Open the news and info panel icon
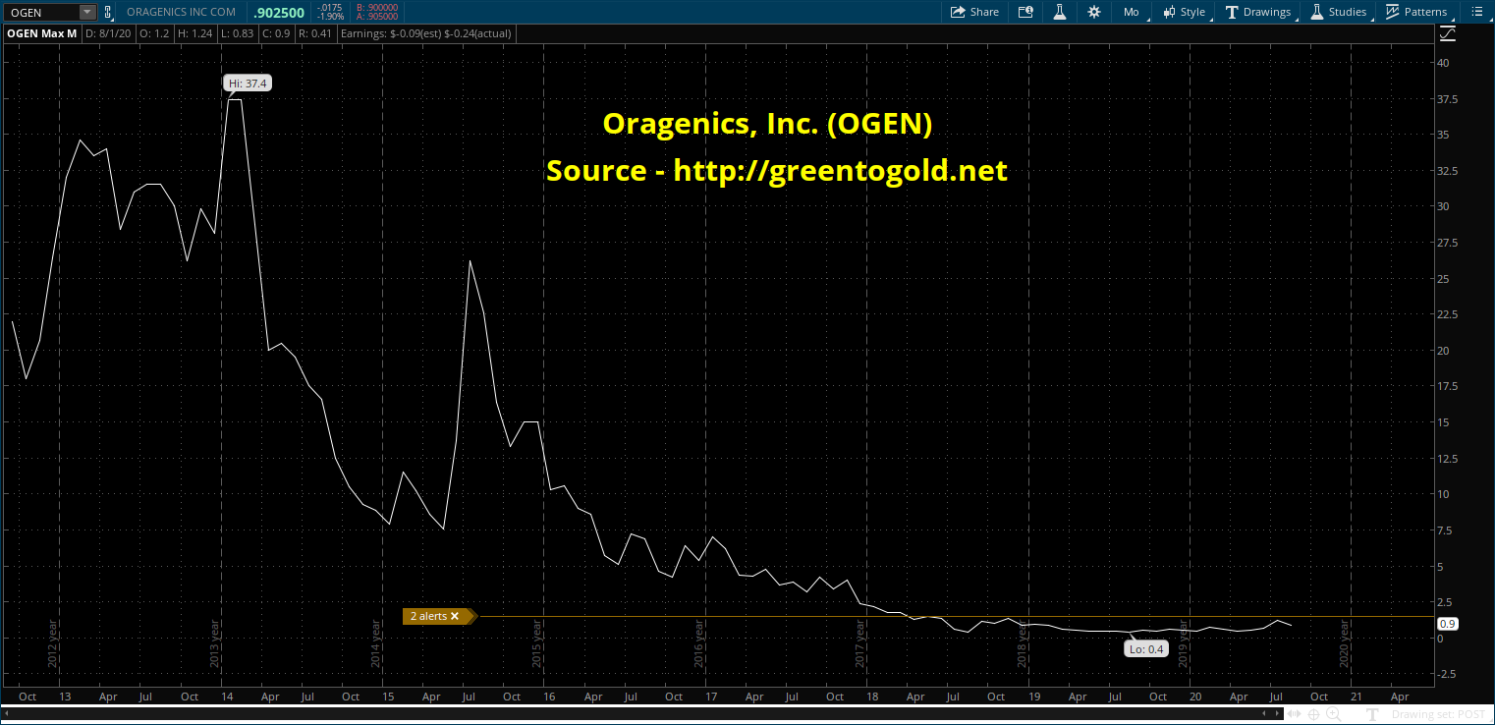This screenshot has height=725, width=1495. coord(1025,12)
